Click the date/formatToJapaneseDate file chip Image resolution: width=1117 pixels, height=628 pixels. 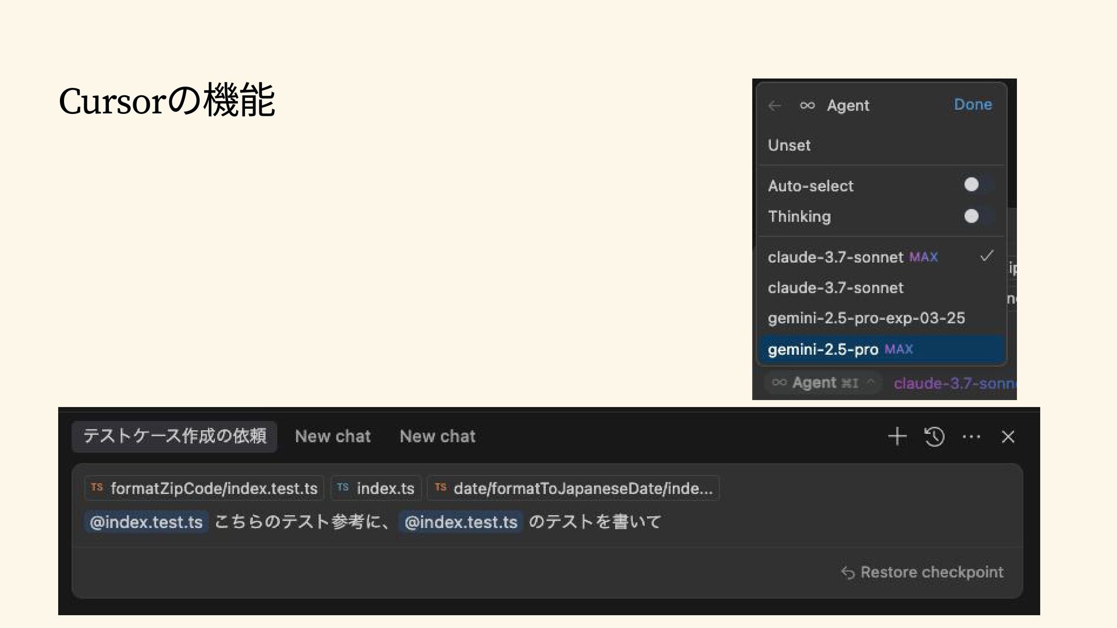point(574,488)
